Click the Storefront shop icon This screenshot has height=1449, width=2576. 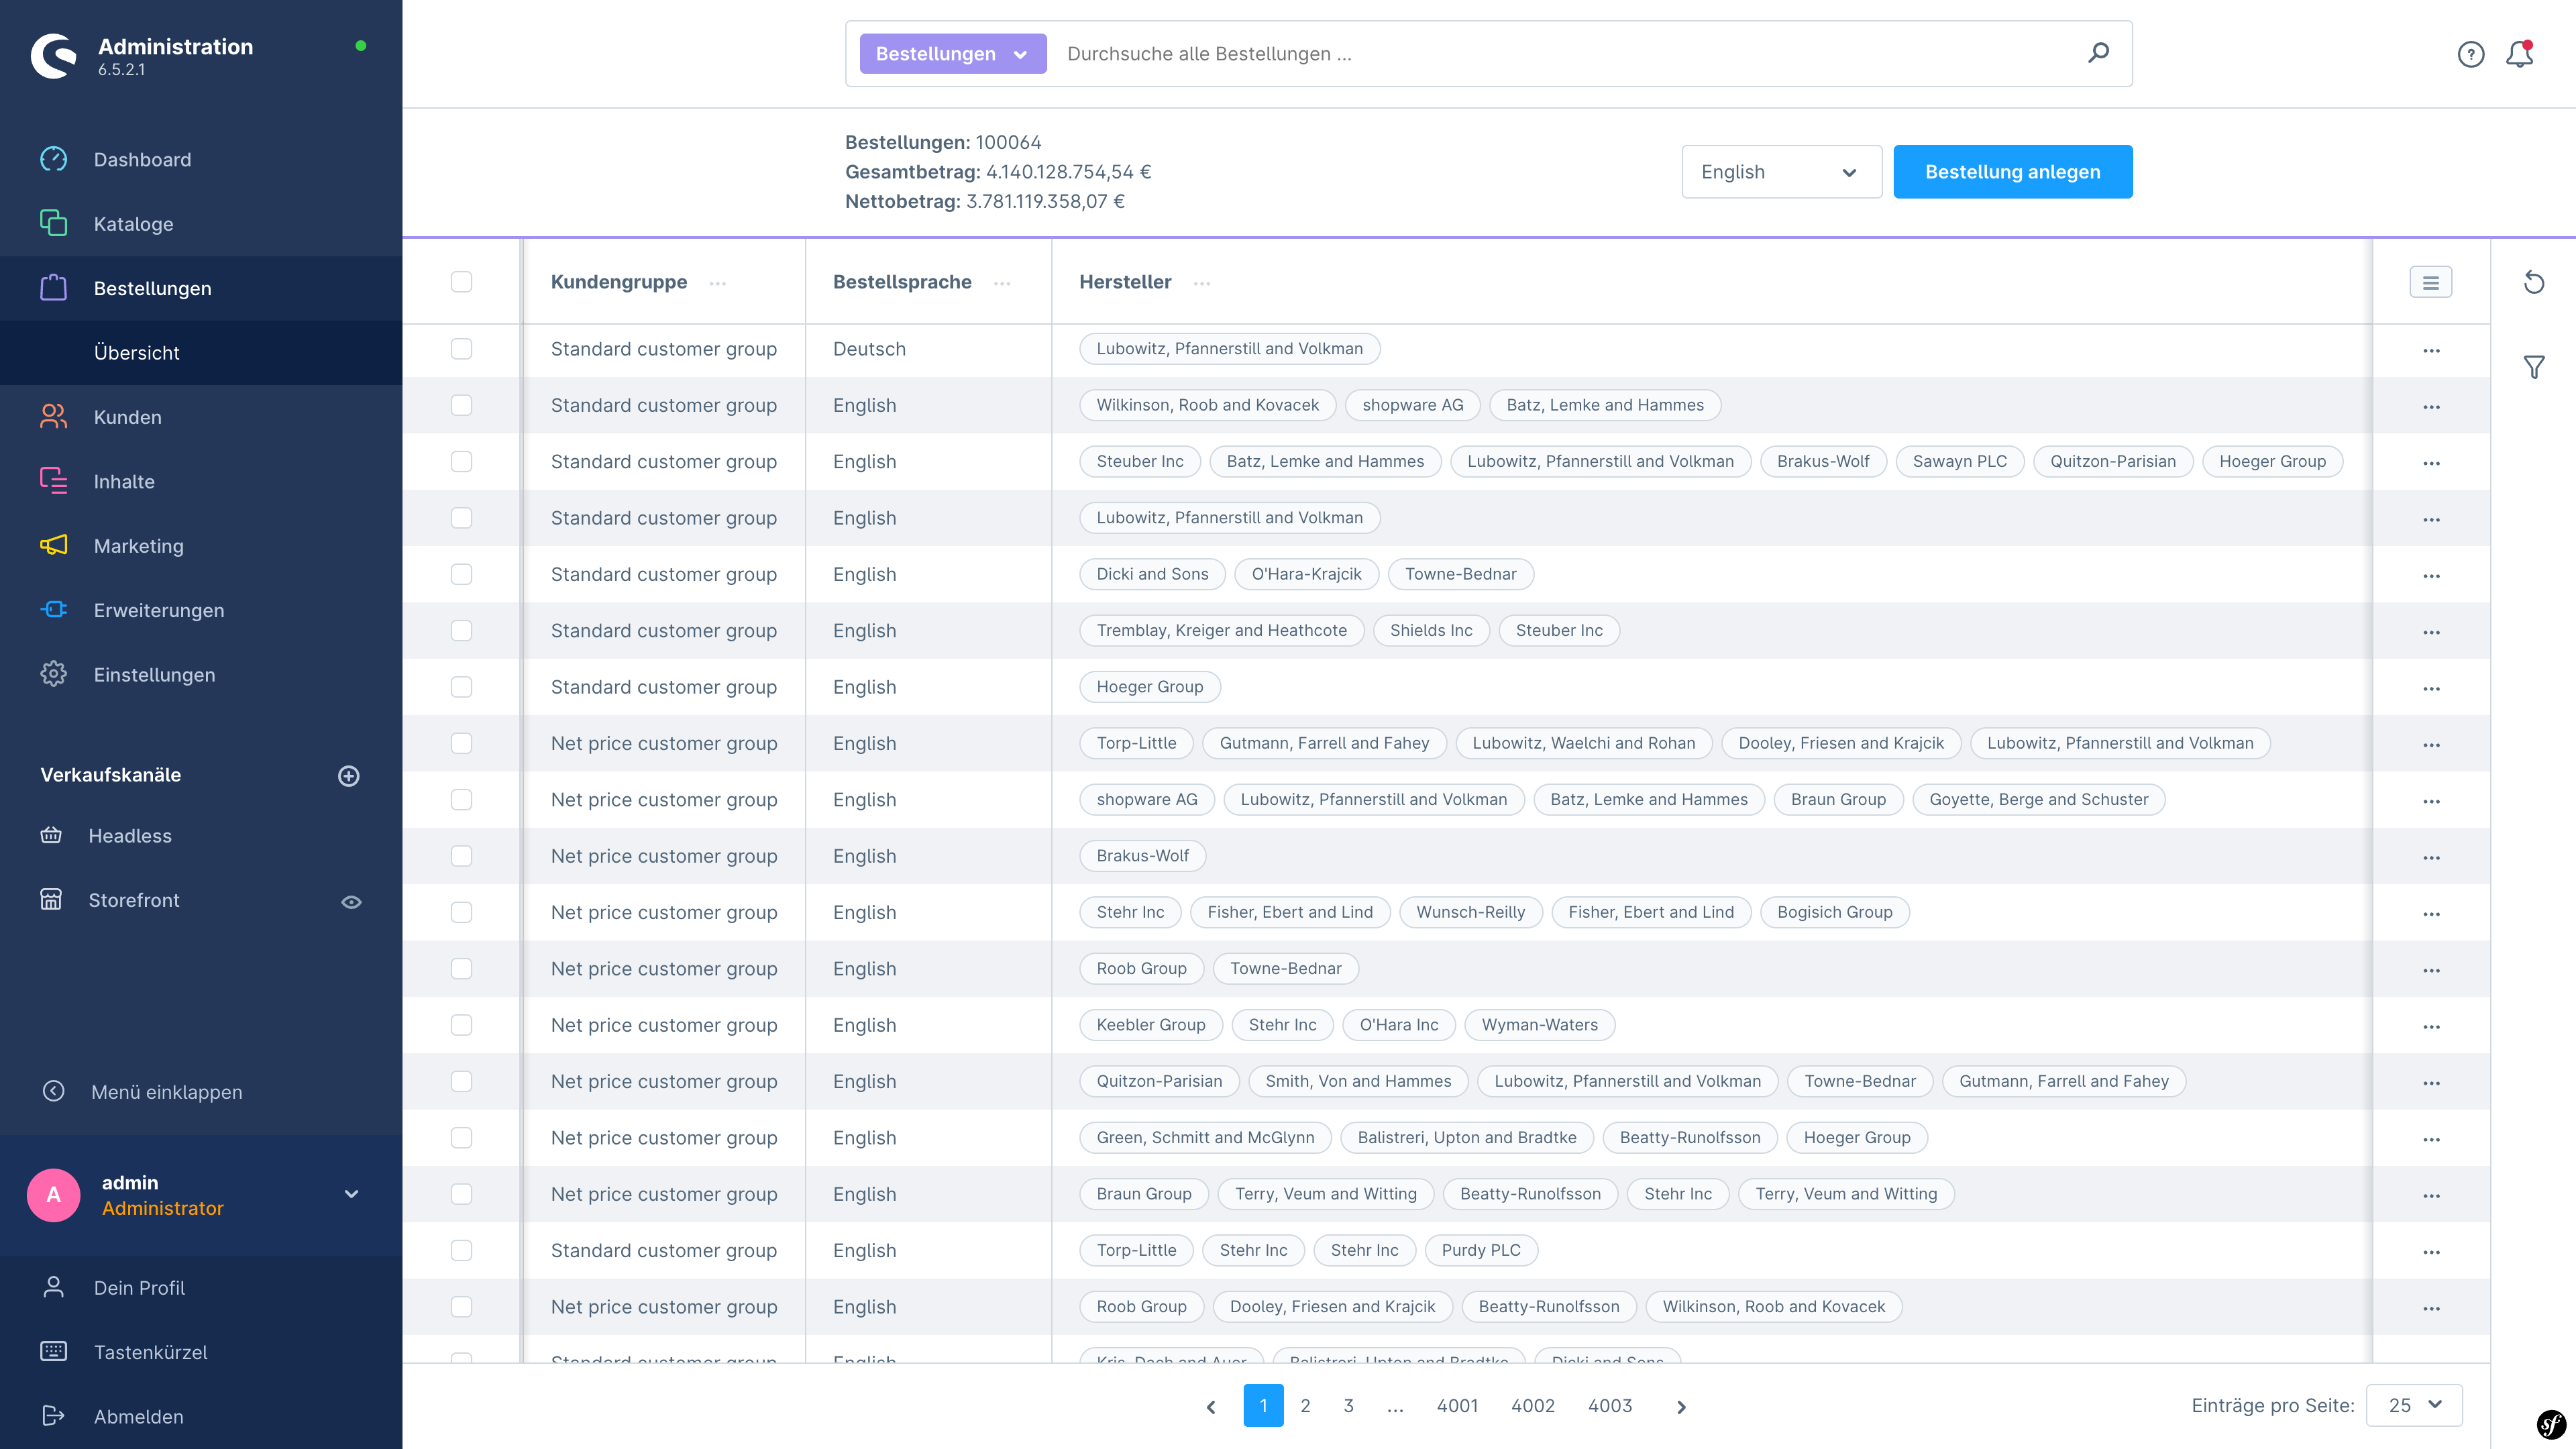(x=51, y=899)
